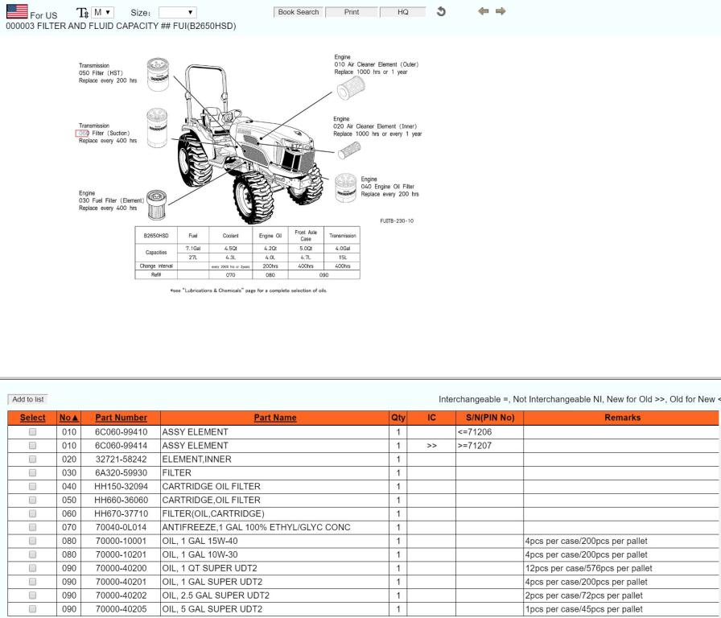
Task: Click the OIL, 1 GAL 15W-40 name
Action: [x=200, y=542]
